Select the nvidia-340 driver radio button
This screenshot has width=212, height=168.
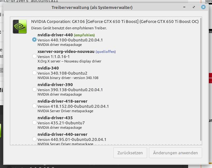click(x=34, y=73)
